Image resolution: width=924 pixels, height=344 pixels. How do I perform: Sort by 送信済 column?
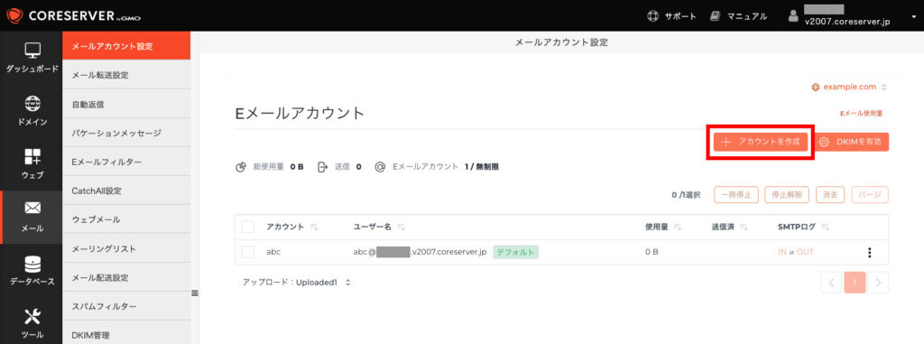point(729,227)
